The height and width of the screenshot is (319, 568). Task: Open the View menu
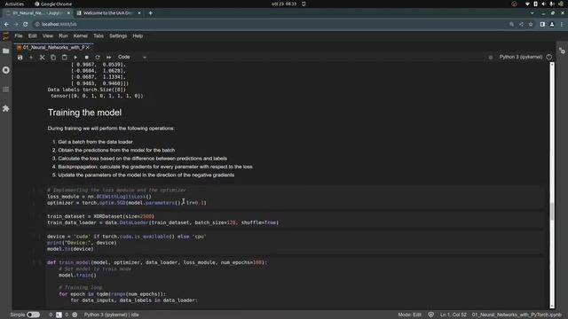47,35
